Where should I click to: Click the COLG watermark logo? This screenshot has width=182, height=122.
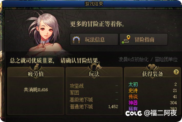(134, 113)
